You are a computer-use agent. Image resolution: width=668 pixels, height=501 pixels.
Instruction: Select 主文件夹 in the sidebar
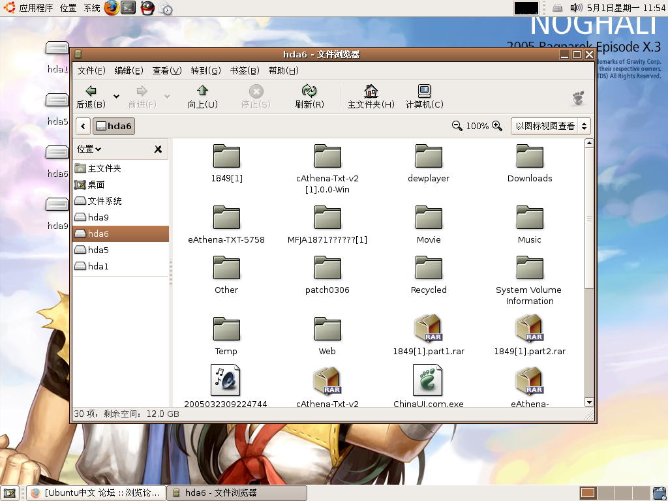click(x=121, y=168)
